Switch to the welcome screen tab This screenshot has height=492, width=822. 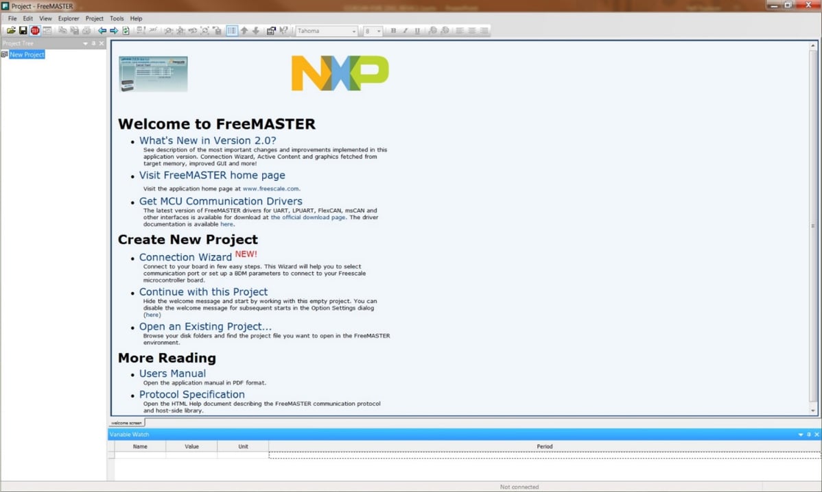126,423
